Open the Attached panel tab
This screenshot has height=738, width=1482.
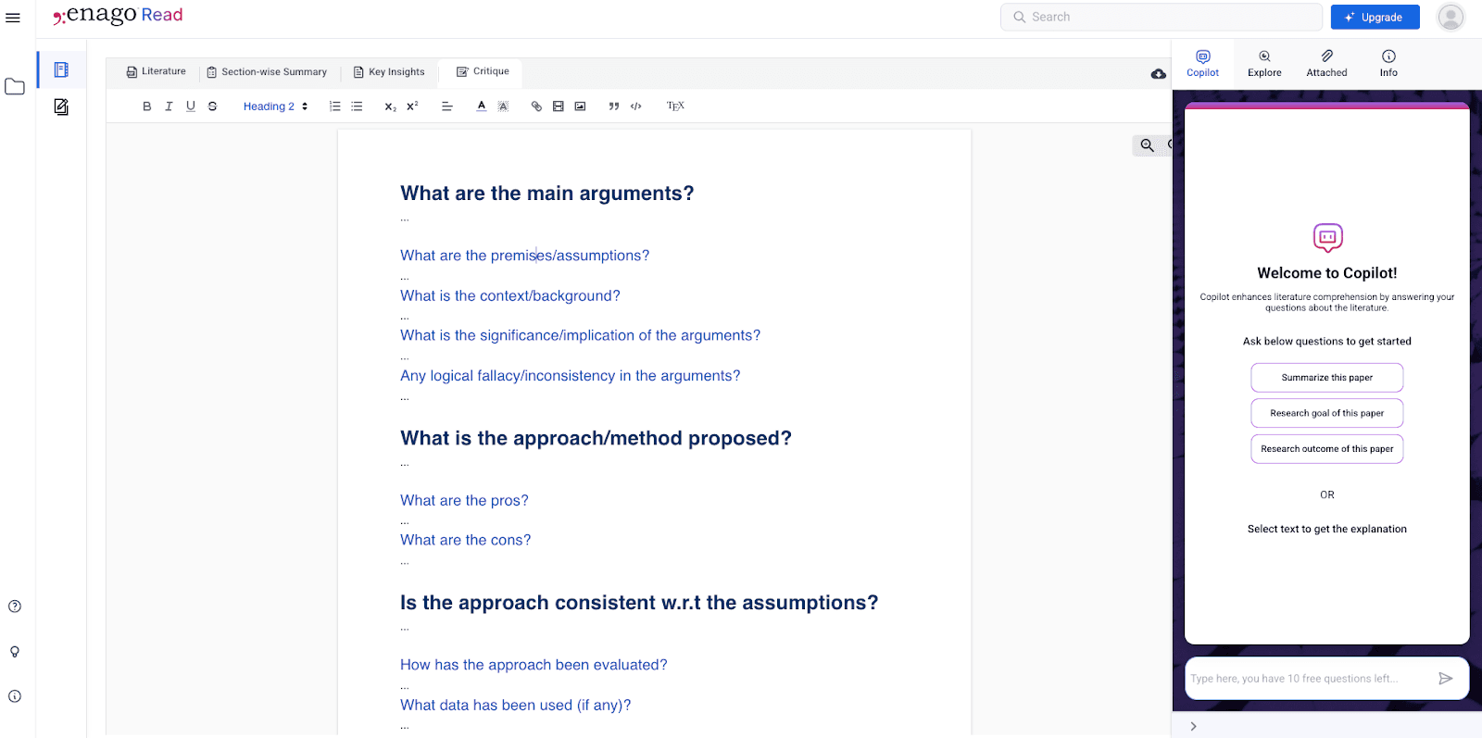[1326, 64]
